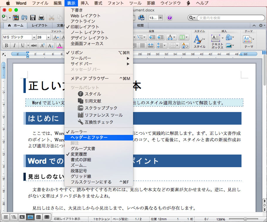Viewport: 267px width, 222px height.
Task: Run 互換性チェック tool
Action: pyautogui.click(x=99, y=122)
